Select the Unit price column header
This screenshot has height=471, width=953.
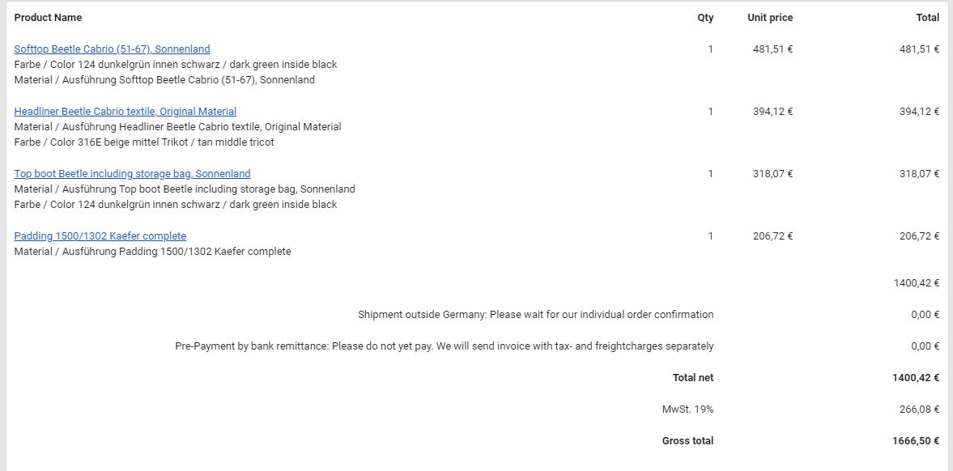tap(769, 18)
